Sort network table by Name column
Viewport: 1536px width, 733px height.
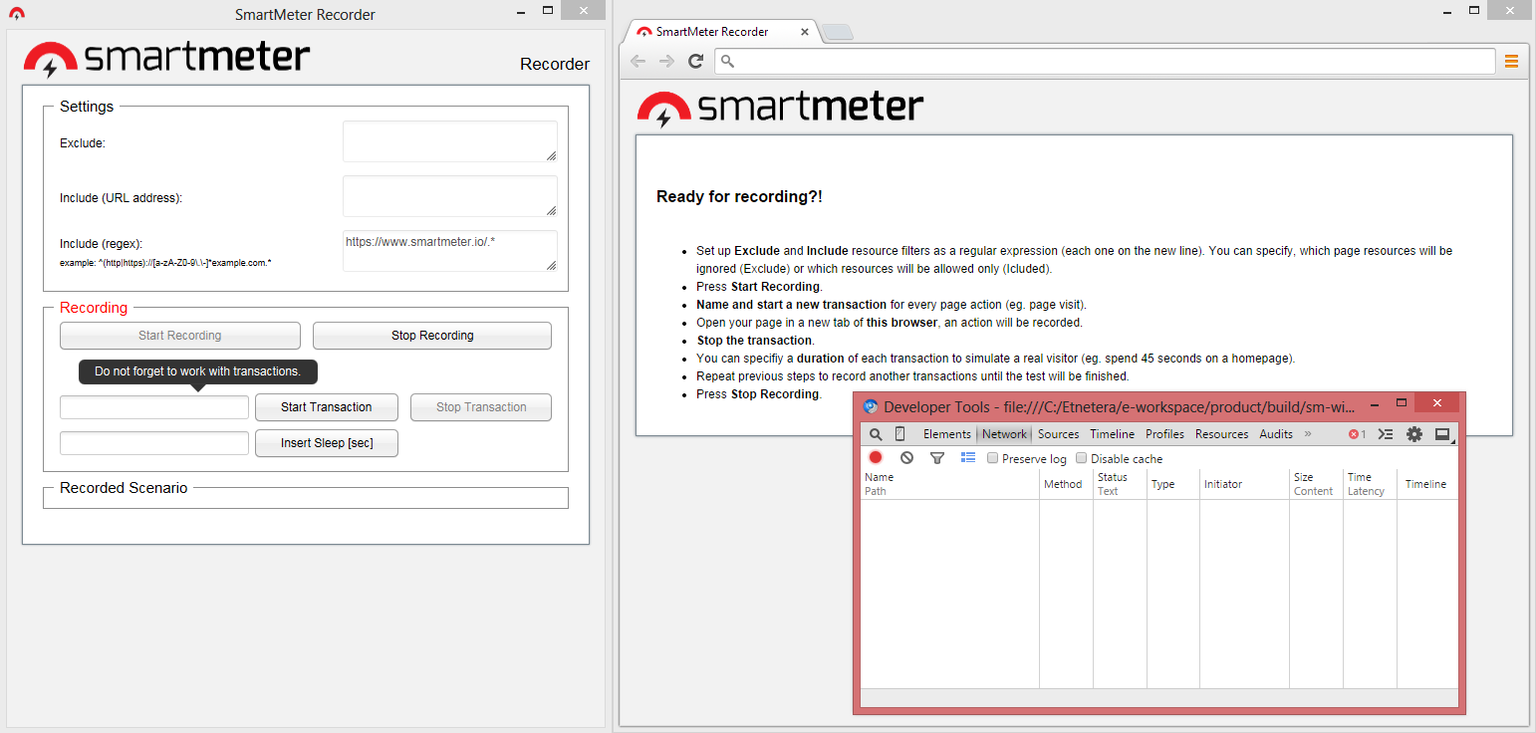point(950,484)
